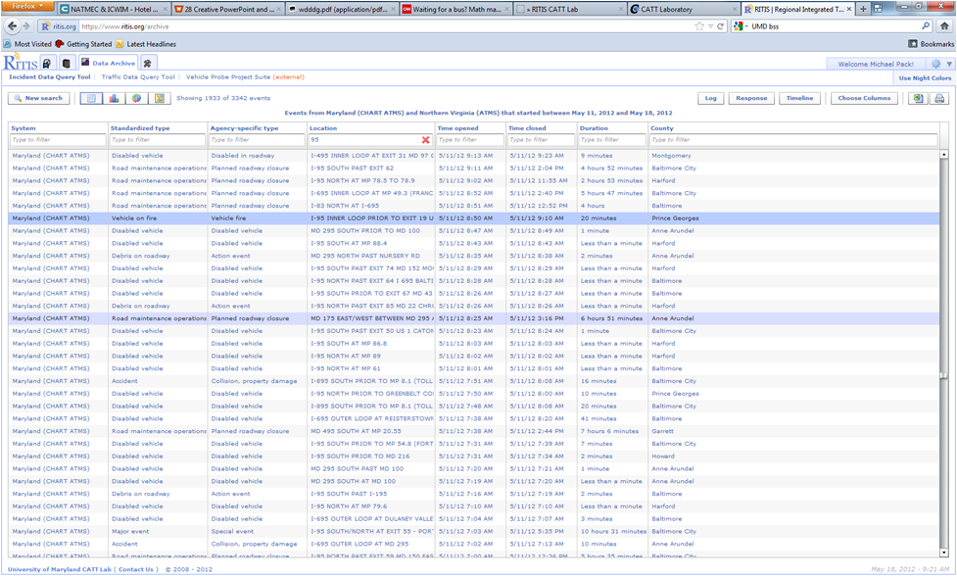Click the Duration filter field
957x577 pixels.
612,140
